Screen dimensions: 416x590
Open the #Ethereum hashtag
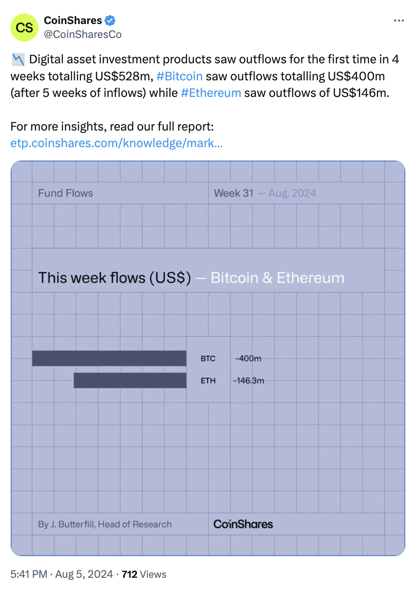point(211,93)
